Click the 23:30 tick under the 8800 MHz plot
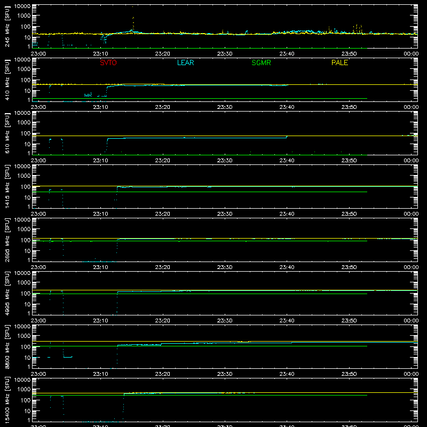 (225, 374)
